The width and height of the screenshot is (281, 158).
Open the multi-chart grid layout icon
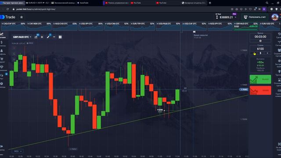[60, 37]
